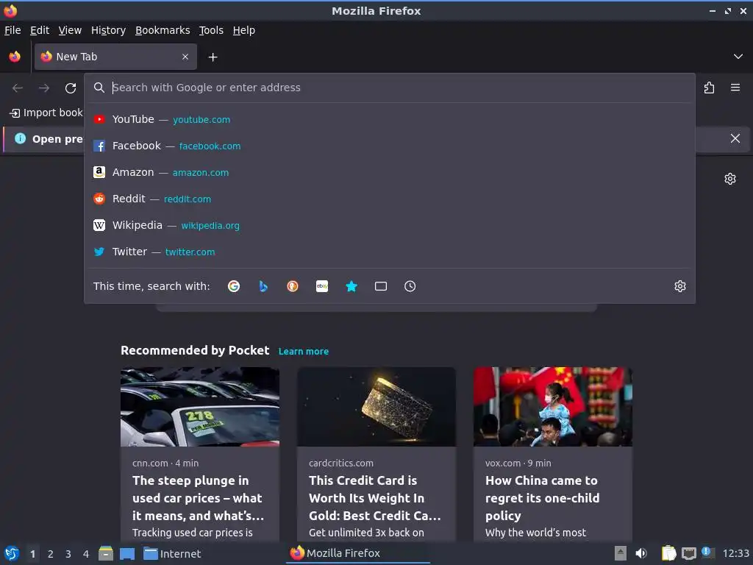Open new tab personalize gear icon
753x565 pixels.
[730, 179]
